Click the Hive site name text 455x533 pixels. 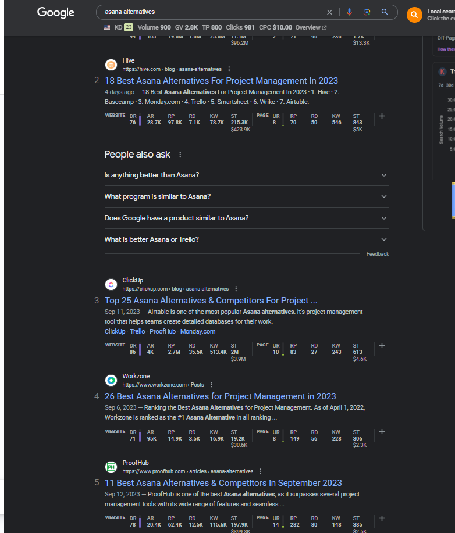pyautogui.click(x=129, y=60)
